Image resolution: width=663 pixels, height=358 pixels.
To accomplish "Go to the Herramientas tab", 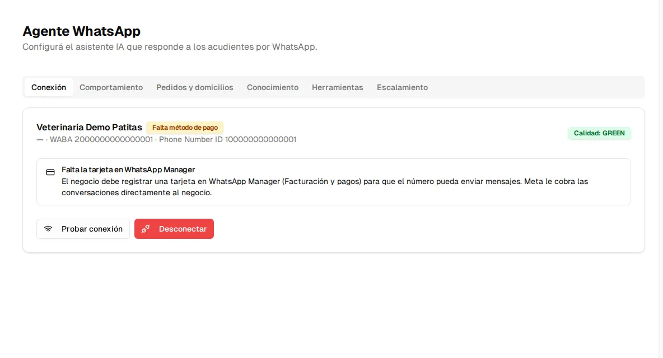I will click(x=338, y=87).
